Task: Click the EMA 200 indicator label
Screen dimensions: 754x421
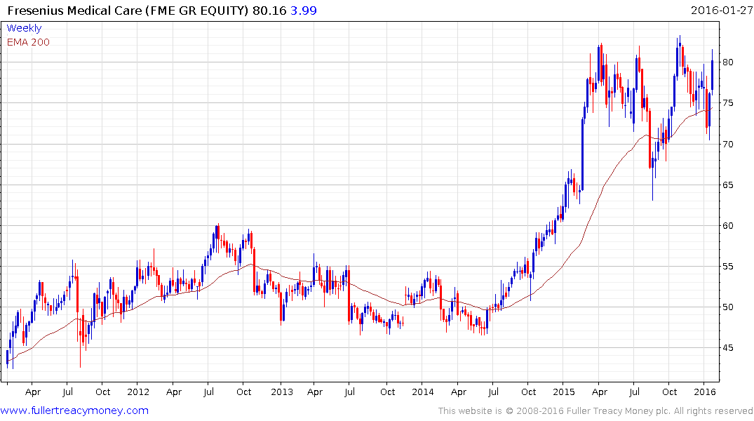Action: point(28,42)
